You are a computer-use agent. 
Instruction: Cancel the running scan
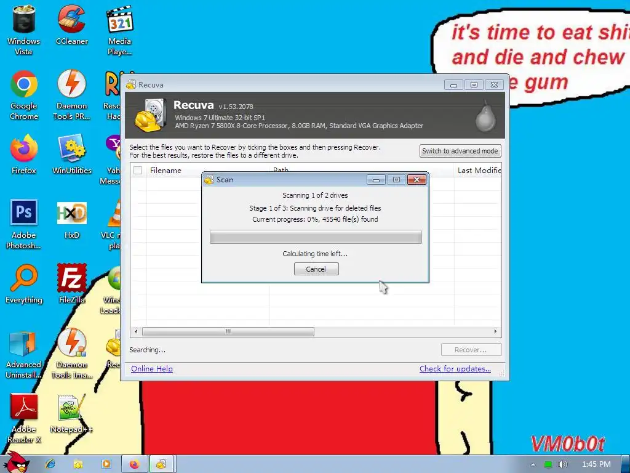316,269
